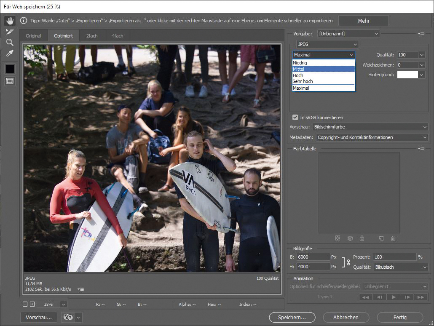Toggle the width-height constrain link

[348, 262]
